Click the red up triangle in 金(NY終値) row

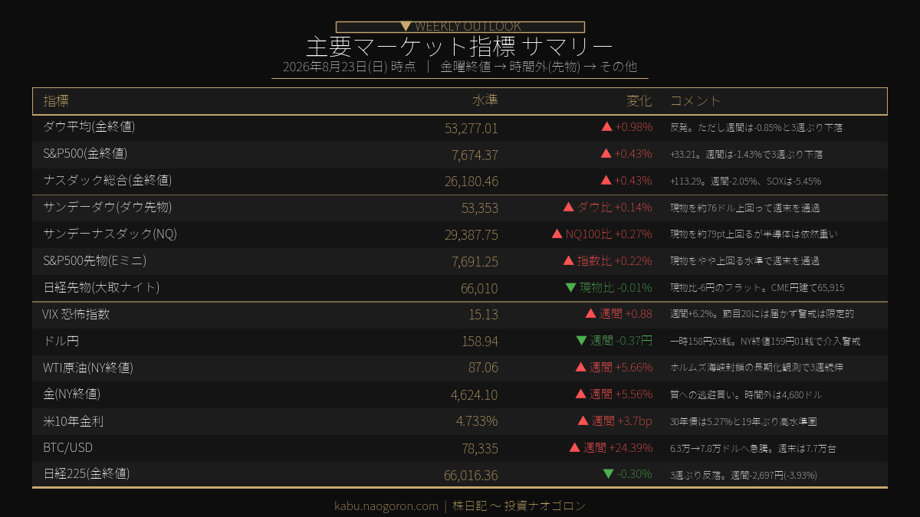581,394
